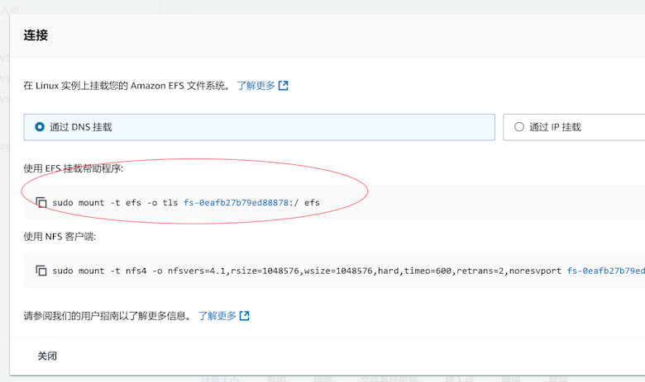Screen dimensions: 645x382
Task: Click the 连接 dialog title
Action: pos(36,35)
